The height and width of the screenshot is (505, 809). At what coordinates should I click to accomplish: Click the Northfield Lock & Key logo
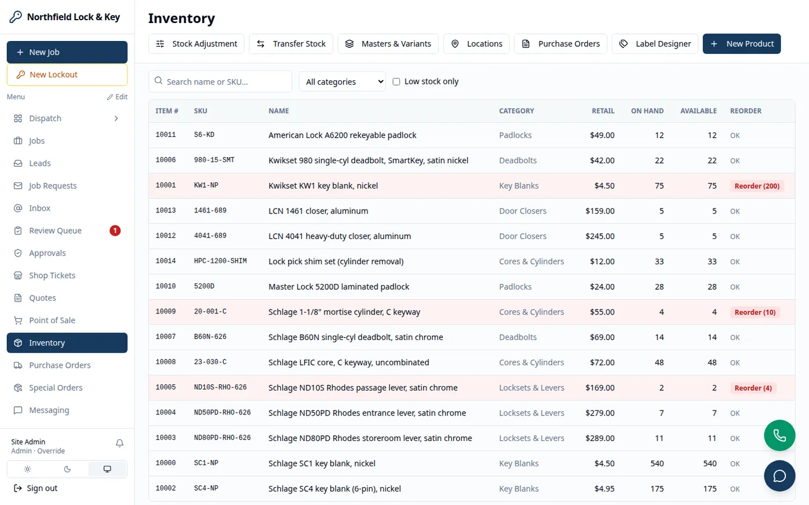click(65, 17)
